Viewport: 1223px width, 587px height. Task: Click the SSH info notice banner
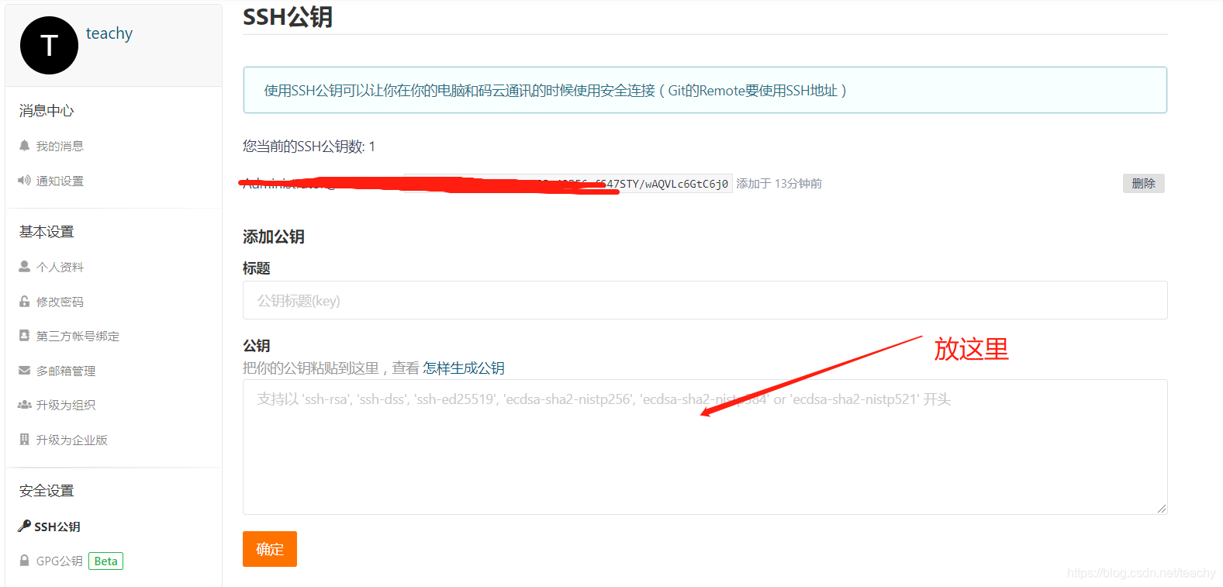point(705,90)
